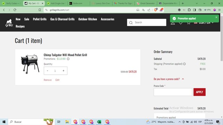Click the info icon next to Promotions discount
This screenshot has width=223, height=125.
(68, 59)
